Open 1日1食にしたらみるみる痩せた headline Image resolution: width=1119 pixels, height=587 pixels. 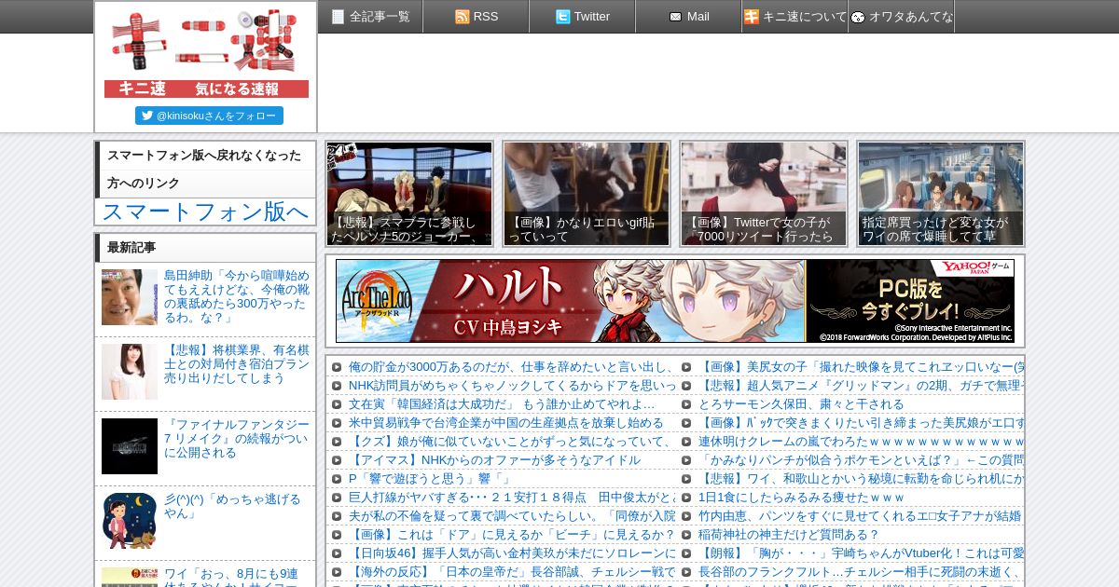coord(801,498)
